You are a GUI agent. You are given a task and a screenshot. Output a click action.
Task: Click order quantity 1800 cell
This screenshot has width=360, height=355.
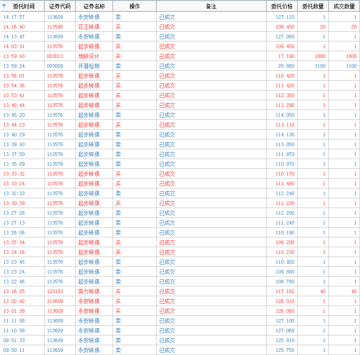tap(320, 56)
